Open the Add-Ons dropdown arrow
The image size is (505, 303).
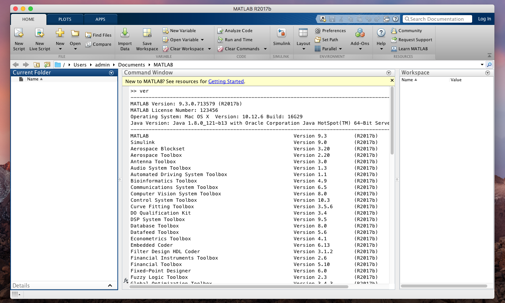[360, 49]
